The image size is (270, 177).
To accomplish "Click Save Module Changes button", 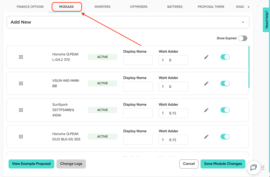I will (x=223, y=164).
